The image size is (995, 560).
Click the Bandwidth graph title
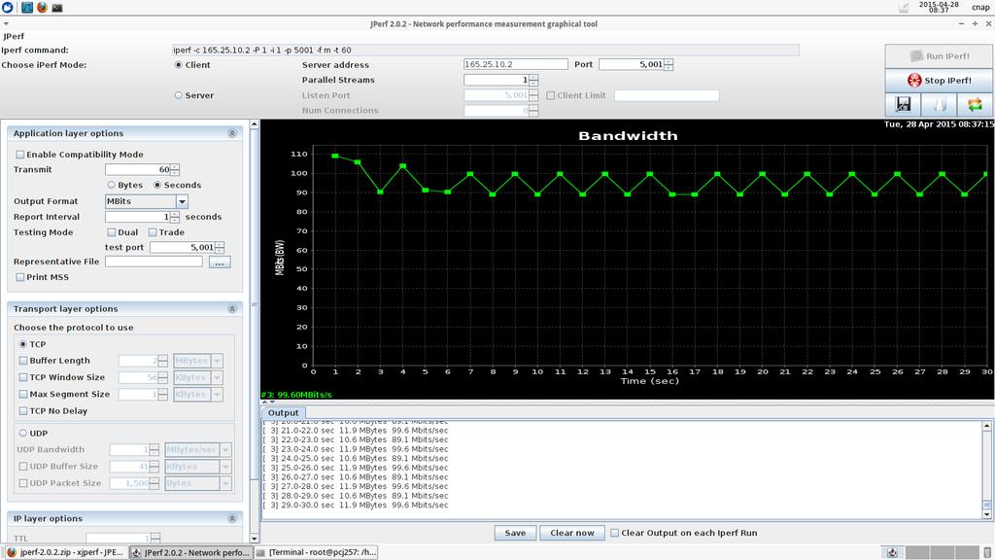pos(628,135)
